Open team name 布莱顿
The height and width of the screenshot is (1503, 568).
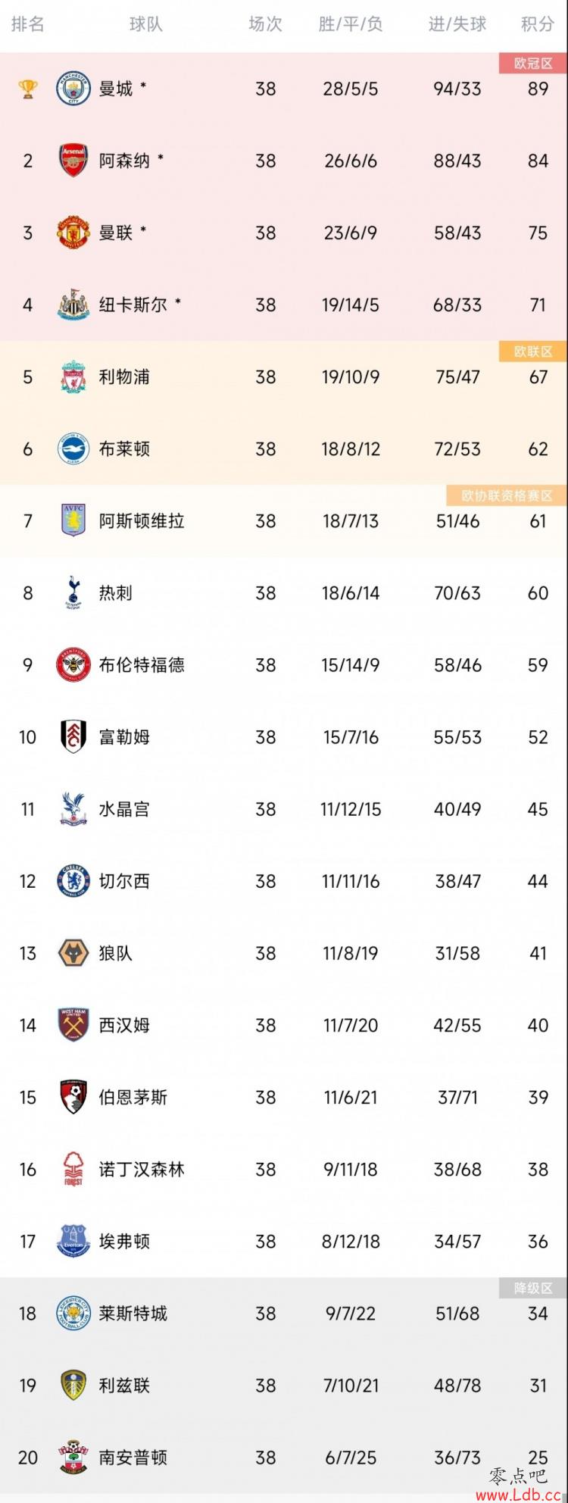coord(124,448)
